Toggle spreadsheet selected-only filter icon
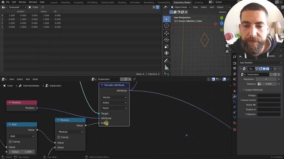Screen dimensions: 284x159 [154, 7]
